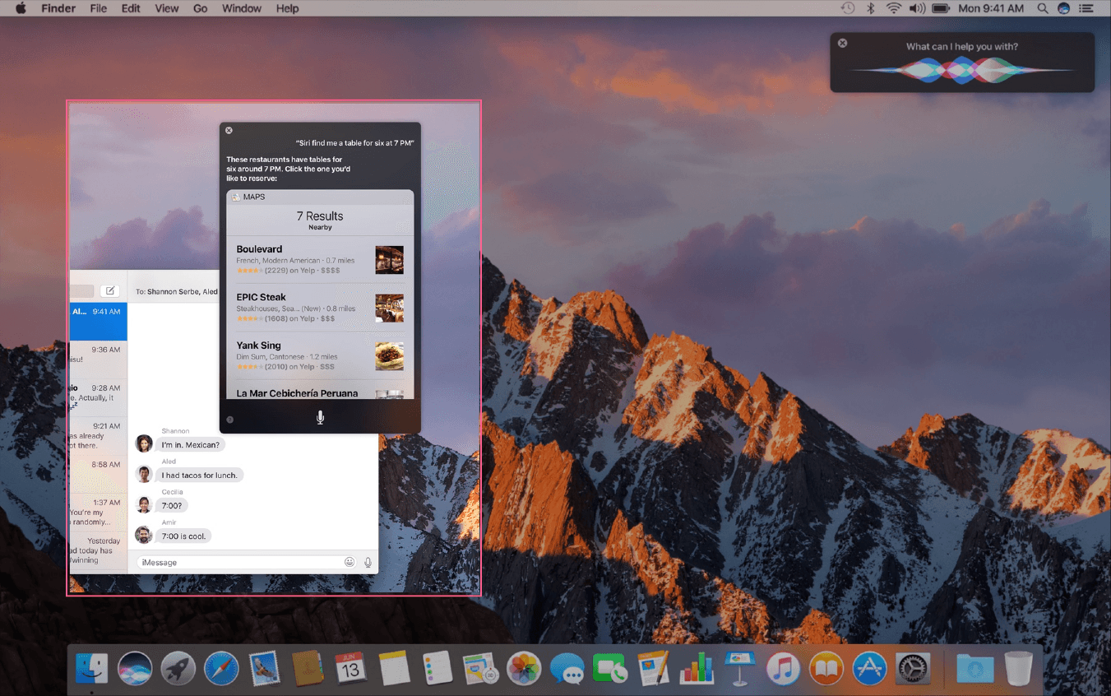The image size is (1111, 696).
Task: Open Reminders list icon in dock
Action: point(437,668)
